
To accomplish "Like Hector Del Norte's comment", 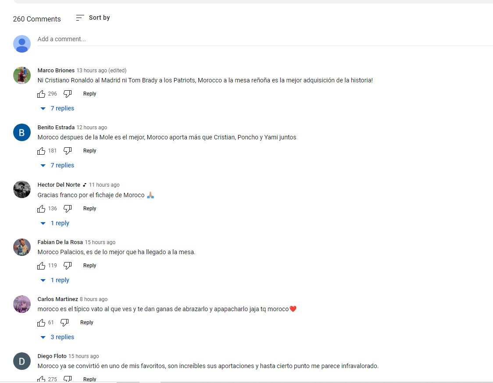I will click(41, 209).
